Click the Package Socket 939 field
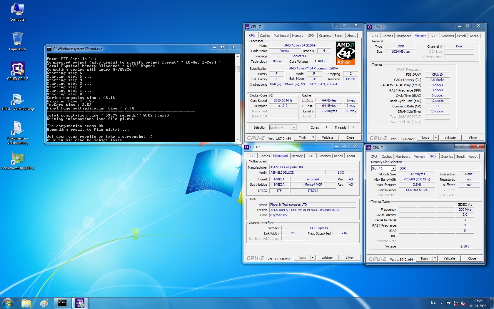This screenshot has height=309, width=494. point(299,56)
